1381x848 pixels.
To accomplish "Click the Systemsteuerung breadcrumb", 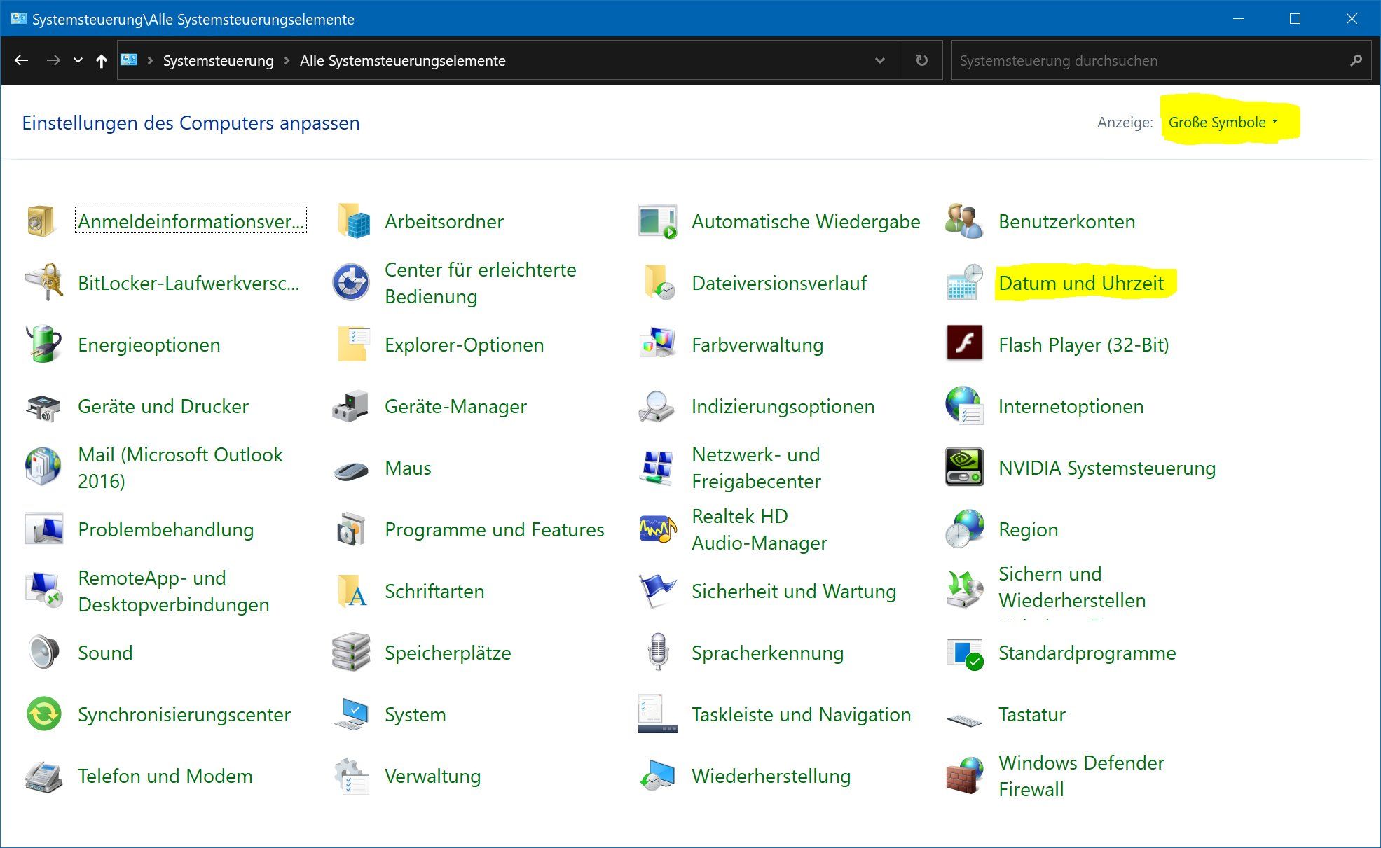I will pyautogui.click(x=218, y=61).
